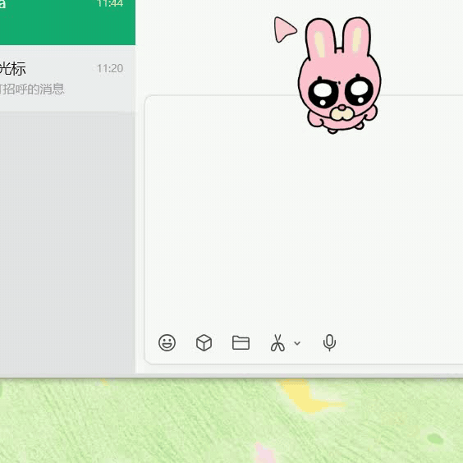Viewport: 463px width, 463px height.
Task: Start a screenshot with the scissors icon
Action: [277, 343]
